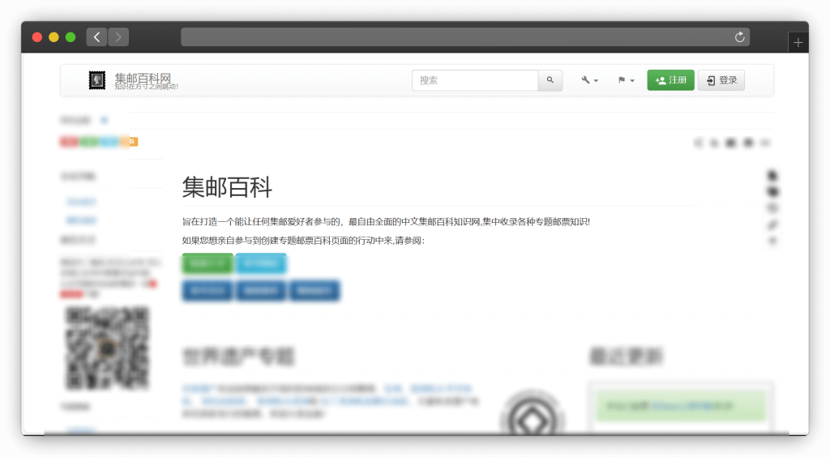Click the 登录 login button
Viewport: 830px width, 457px height.
coord(721,80)
